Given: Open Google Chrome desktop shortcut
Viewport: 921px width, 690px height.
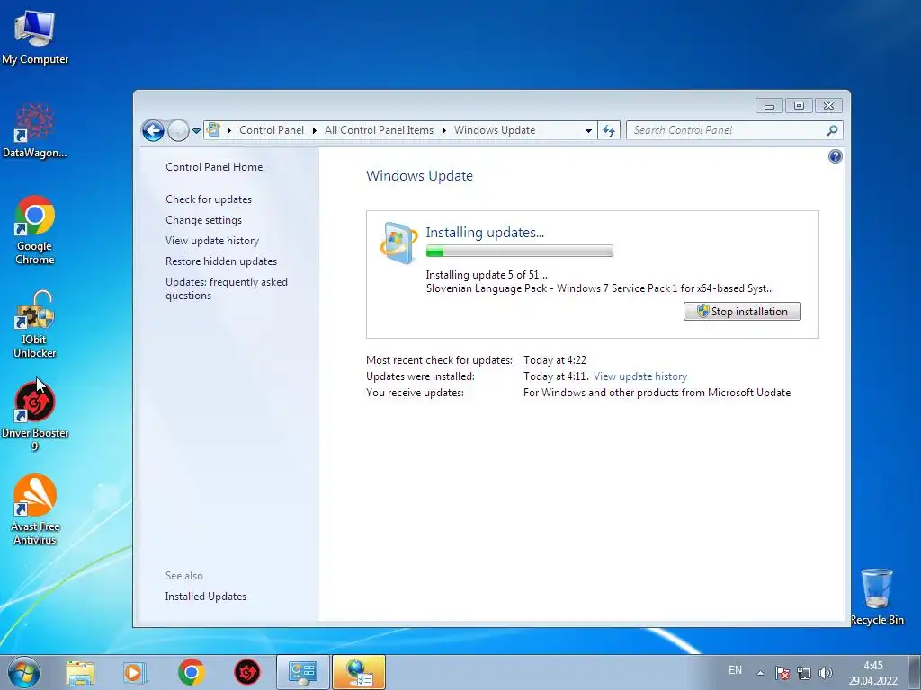Looking at the screenshot, I should [35, 229].
